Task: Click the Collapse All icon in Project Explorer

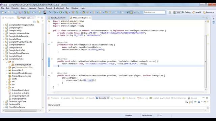Action: pos(34,22)
